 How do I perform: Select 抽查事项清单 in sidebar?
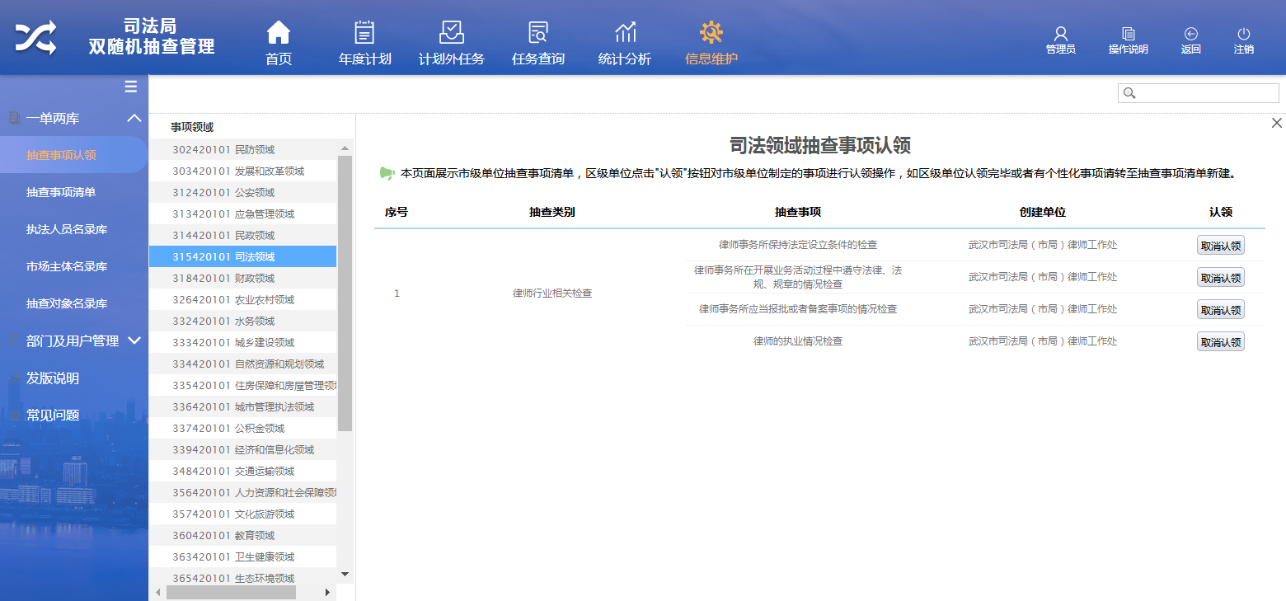coord(61,192)
